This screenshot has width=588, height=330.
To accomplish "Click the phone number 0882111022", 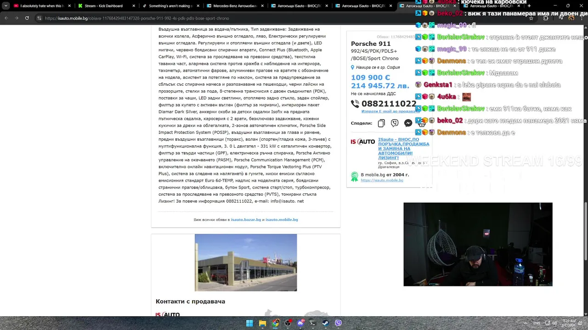I will [389, 104].
